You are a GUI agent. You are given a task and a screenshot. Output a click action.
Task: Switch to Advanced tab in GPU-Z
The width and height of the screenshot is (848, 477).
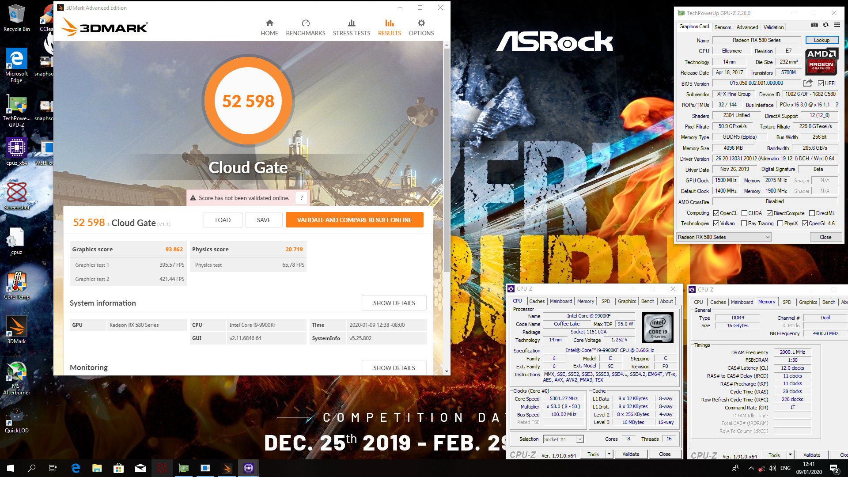tap(747, 27)
